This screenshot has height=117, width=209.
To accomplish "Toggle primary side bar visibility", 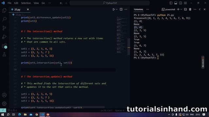I will 171,3.
